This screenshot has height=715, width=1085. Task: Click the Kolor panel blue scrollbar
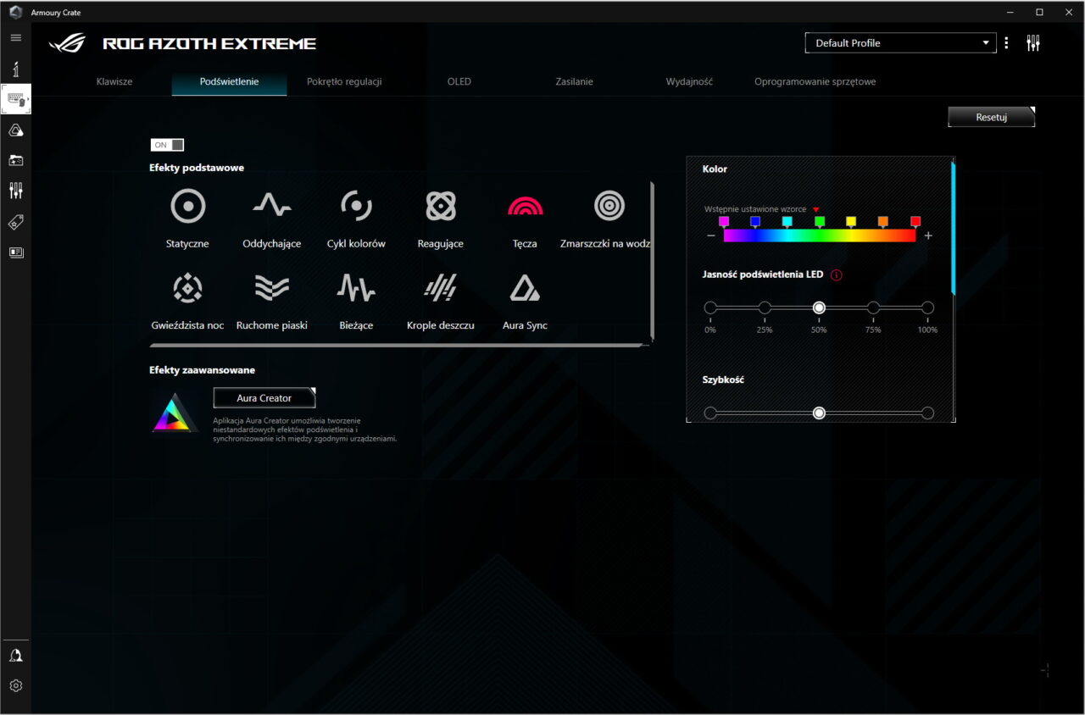pyautogui.click(x=954, y=228)
